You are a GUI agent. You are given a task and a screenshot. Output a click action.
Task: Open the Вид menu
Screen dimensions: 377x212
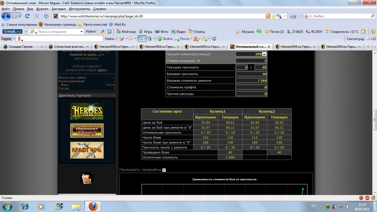30,9
